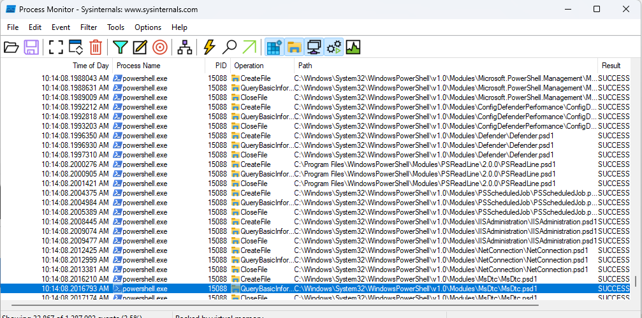Screen dimensions: 642x318
Task: Select the CreateFile PSReadLine.psd1 path
Action: pyautogui.click(x=425, y=164)
